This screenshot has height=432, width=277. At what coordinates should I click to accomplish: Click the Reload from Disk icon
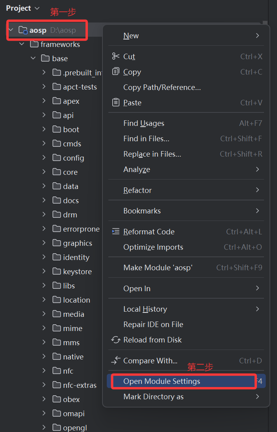116,340
